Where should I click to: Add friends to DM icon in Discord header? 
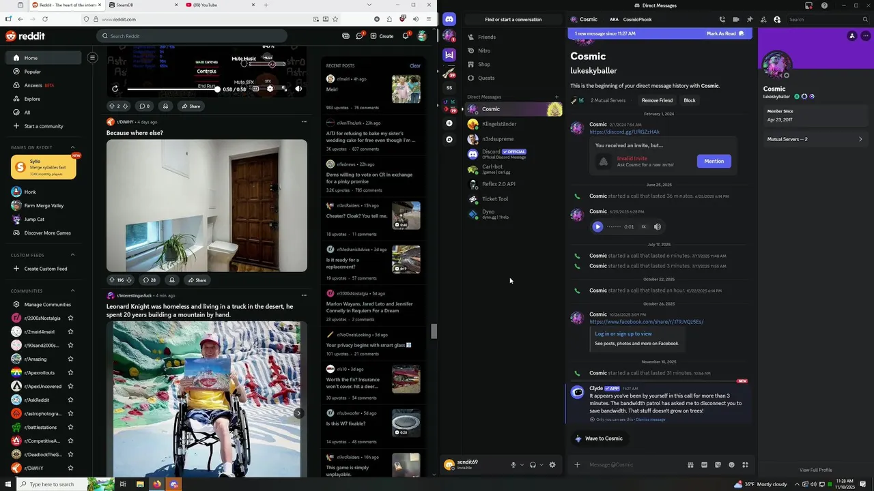pos(763,20)
